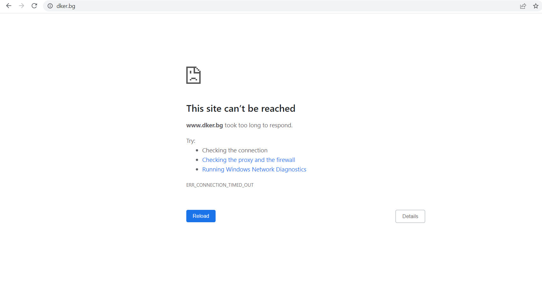
Task: Click the 'Checking the connection' suggestion text
Action: pos(235,150)
